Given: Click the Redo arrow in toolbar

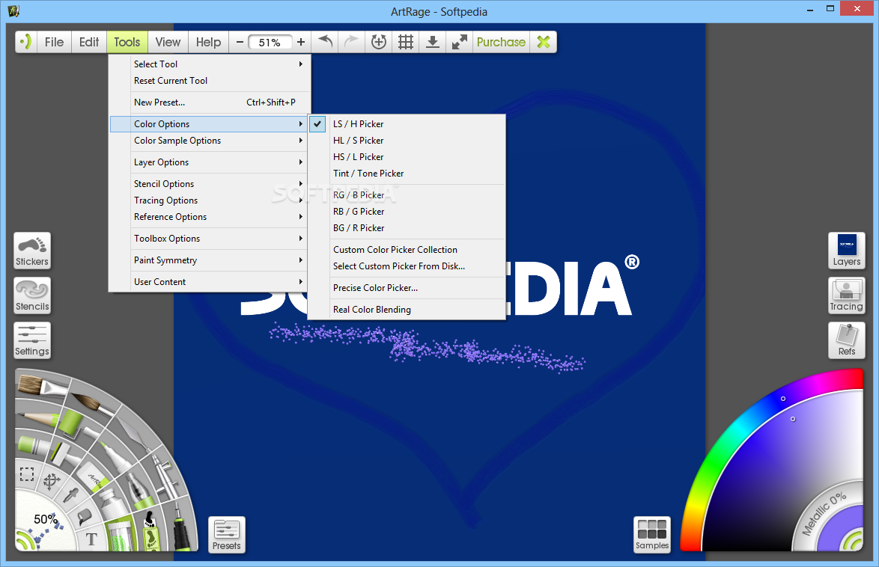Looking at the screenshot, I should coord(351,42).
